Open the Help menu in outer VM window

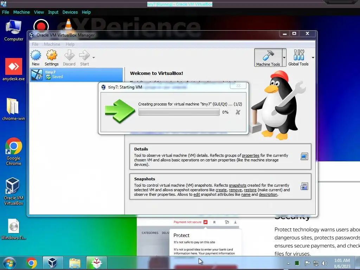click(x=86, y=12)
